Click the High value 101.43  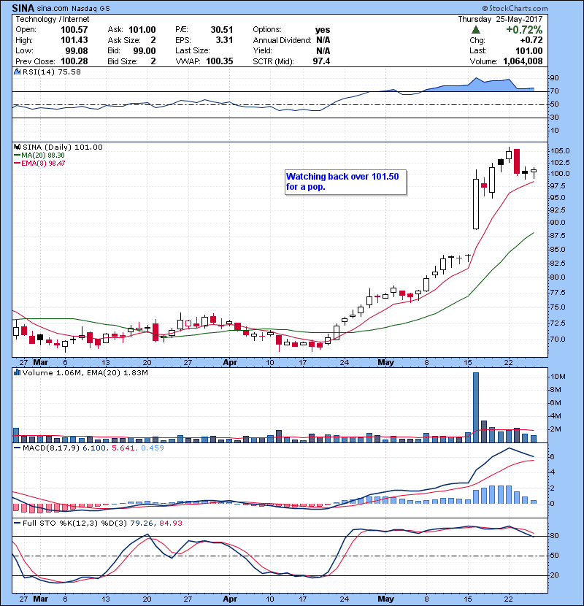pos(74,40)
